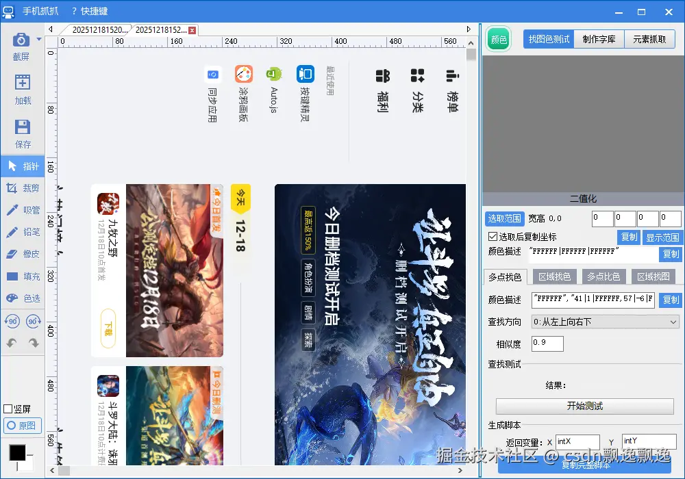Open the 快捷键 shortcuts help menu
Viewport: 685px width, 479px height.
click(x=90, y=12)
